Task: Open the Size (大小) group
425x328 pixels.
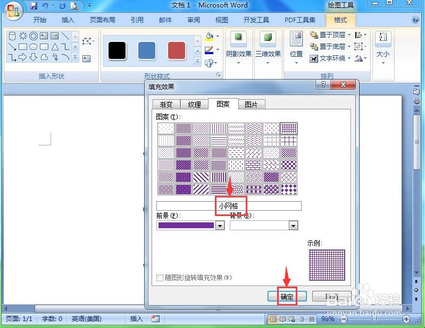Action: [x=383, y=48]
